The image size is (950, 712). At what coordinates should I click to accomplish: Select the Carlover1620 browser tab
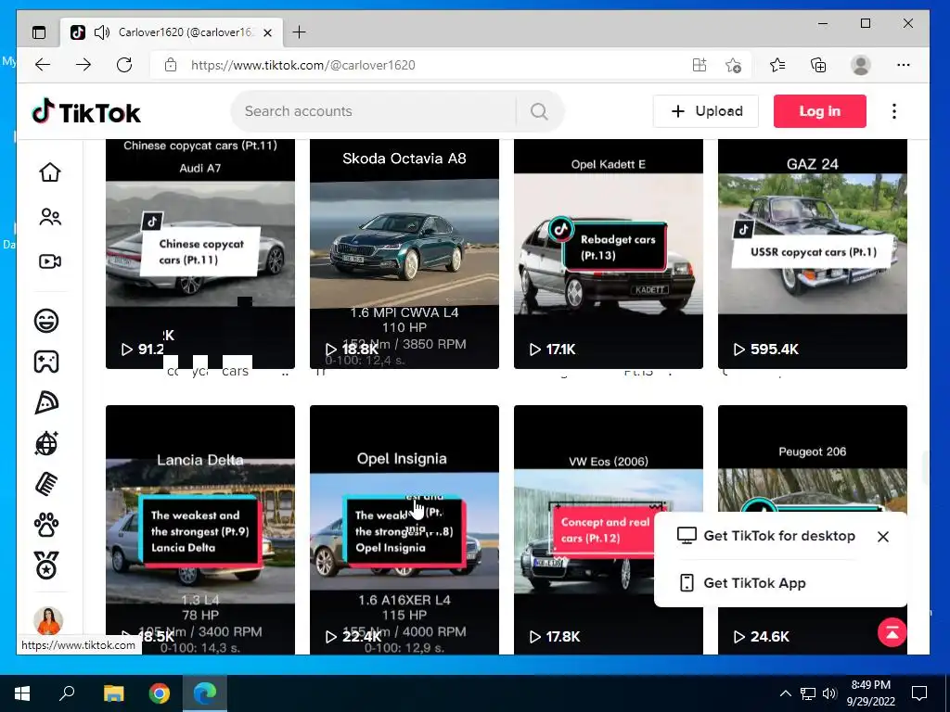click(172, 32)
